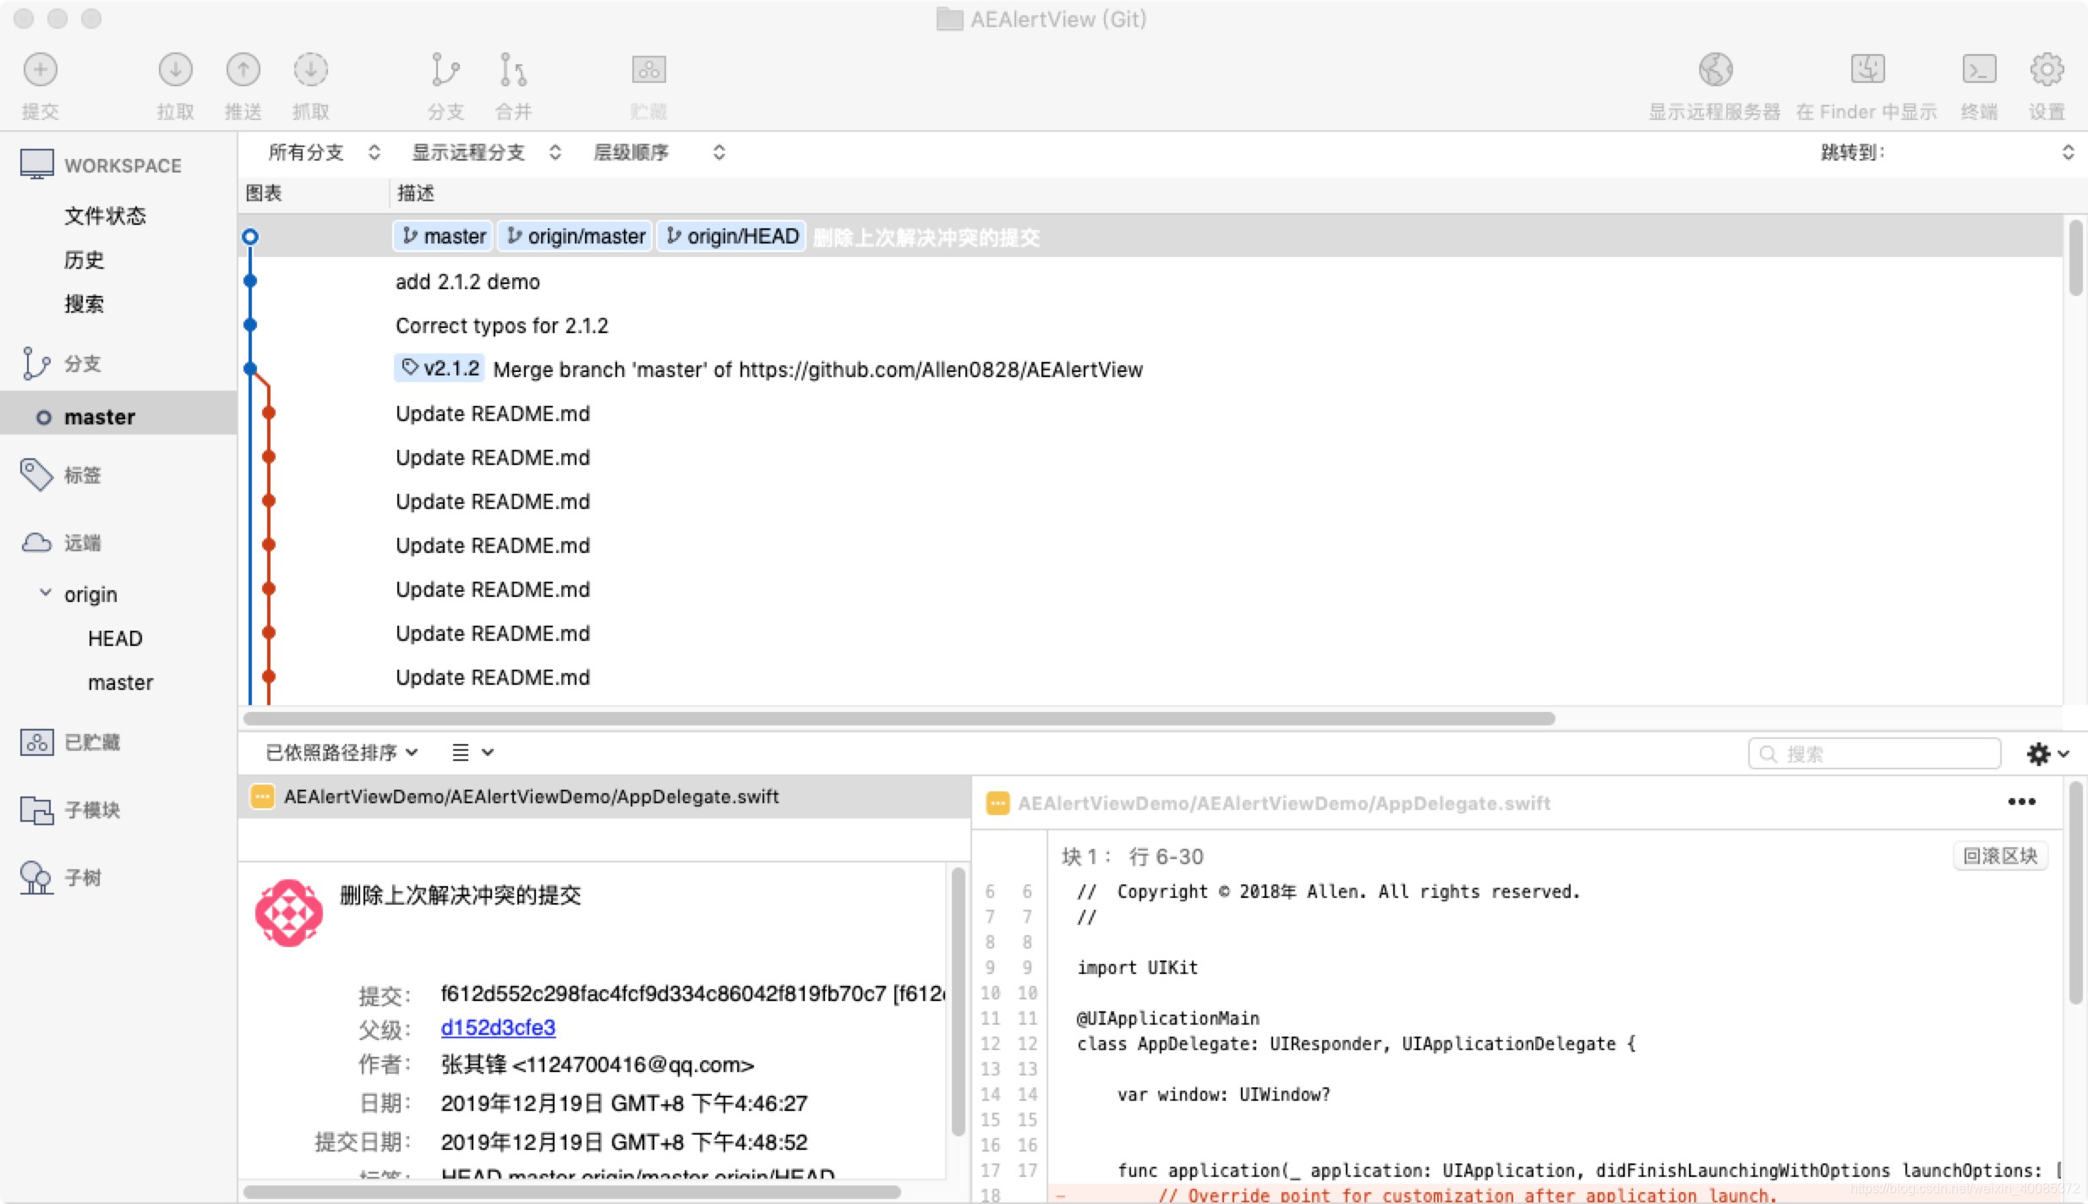Viewport: 2088px width, 1204px height.
Task: Click the 合并 merge toolbar icon
Action: click(512, 70)
